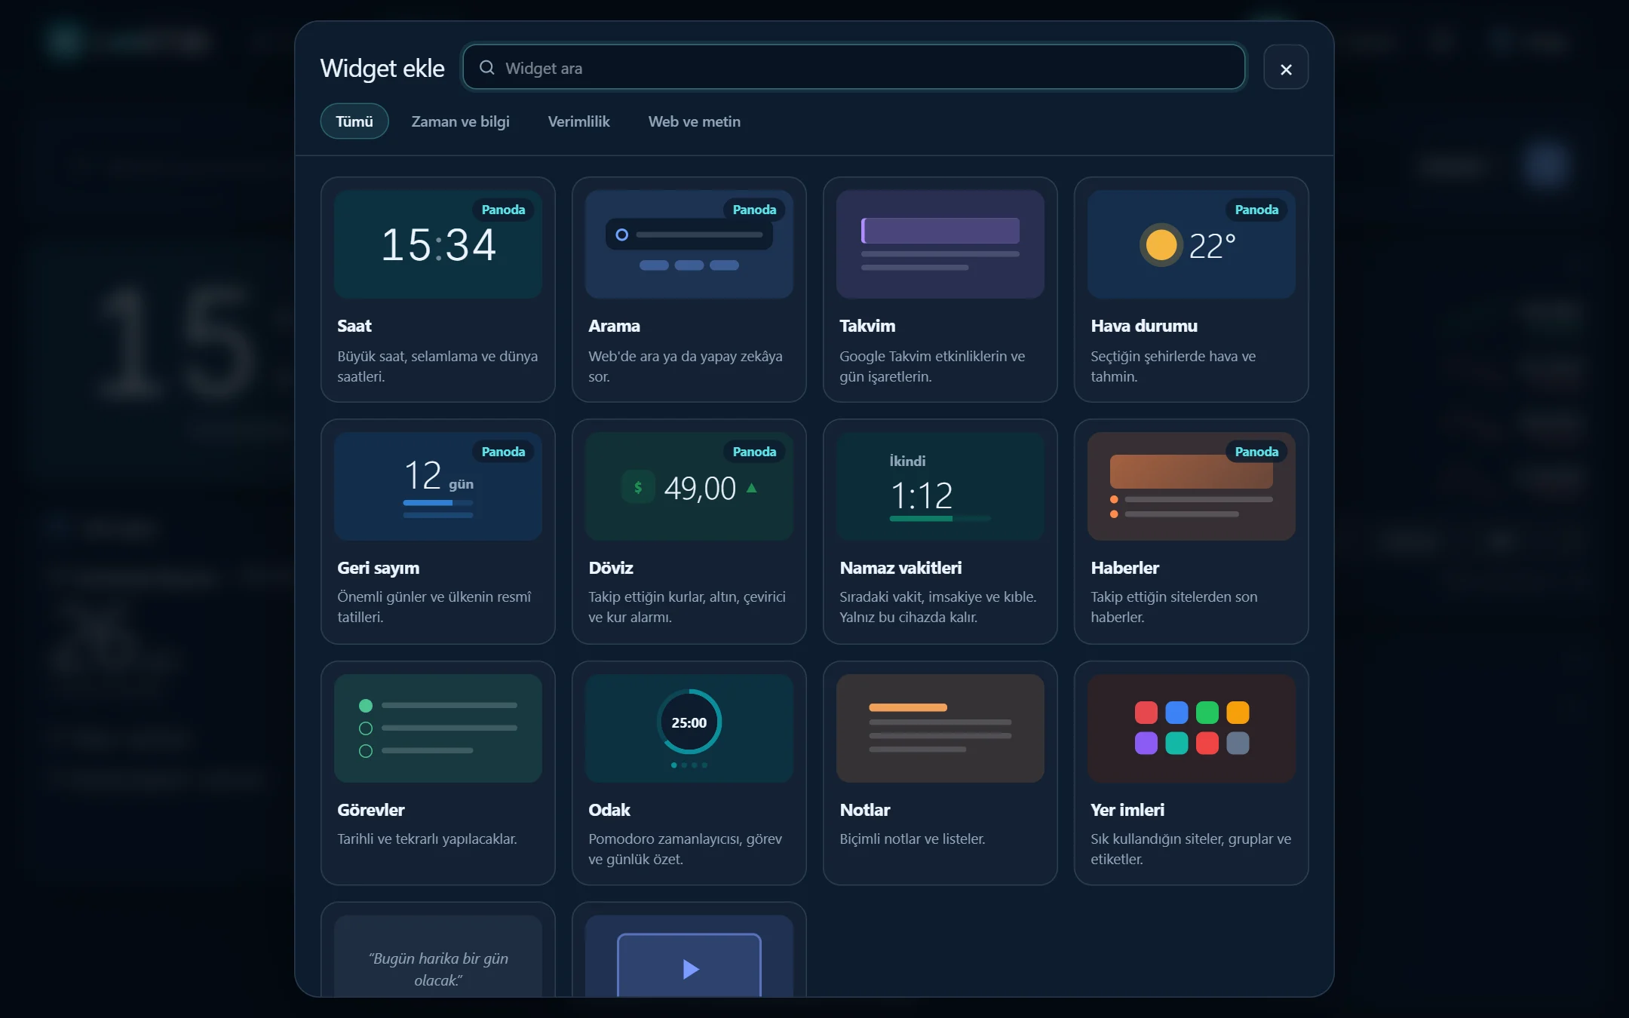This screenshot has width=1629, height=1018.
Task: Click the Panoda badge on Döviz card
Action: coord(754,452)
